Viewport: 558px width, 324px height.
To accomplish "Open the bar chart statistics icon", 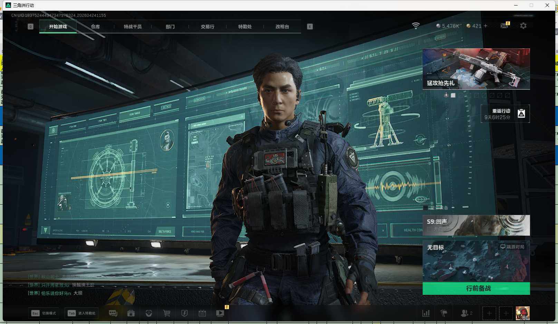I will pyautogui.click(x=426, y=313).
